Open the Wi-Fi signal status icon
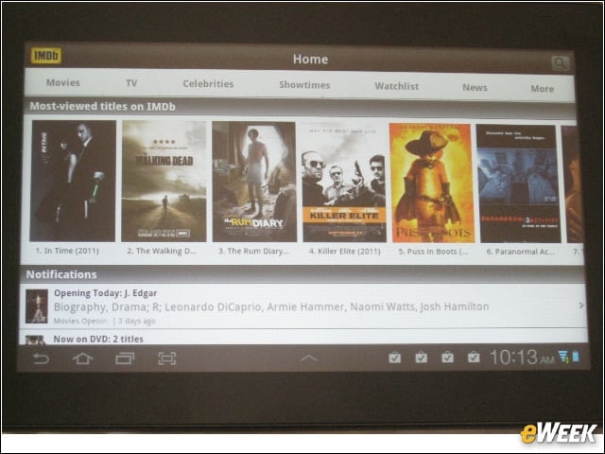This screenshot has height=454, width=605. (563, 357)
